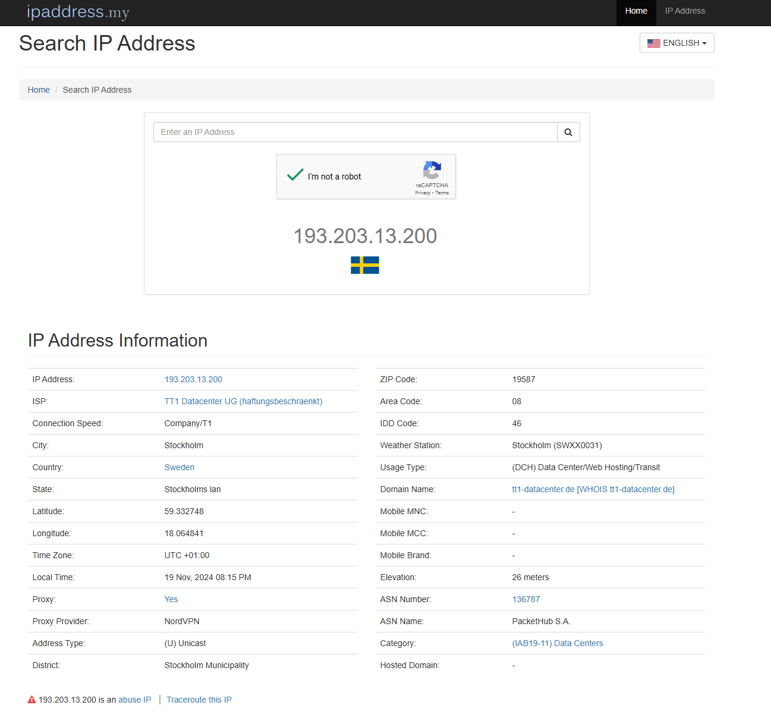The image size is (771, 724).
Task: Open the IP Address navigation tab
Action: 685,11
